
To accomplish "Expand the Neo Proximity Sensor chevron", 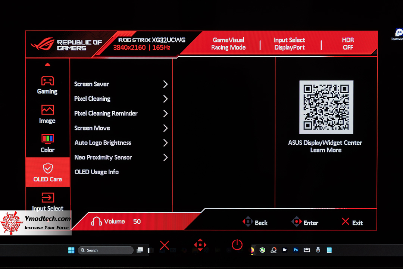I will point(166,157).
